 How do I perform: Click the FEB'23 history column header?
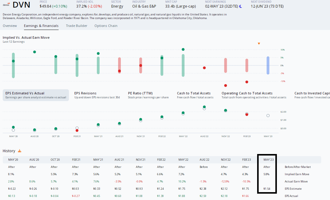247,159
